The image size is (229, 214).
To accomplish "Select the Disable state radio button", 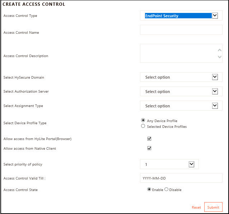I will [166, 189].
